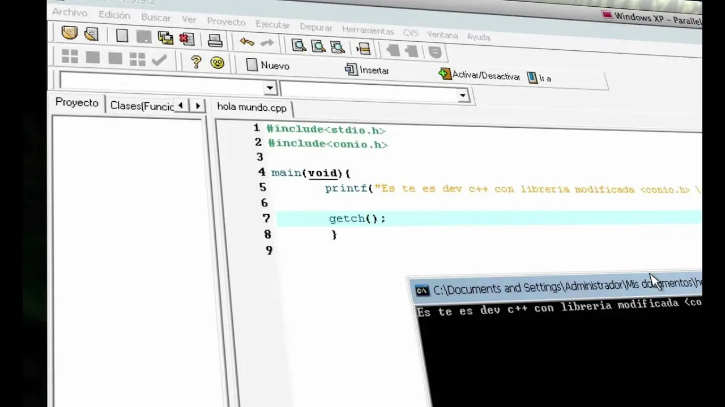725x407 pixels.
Task: Click the go to line icon
Action: pos(363,49)
